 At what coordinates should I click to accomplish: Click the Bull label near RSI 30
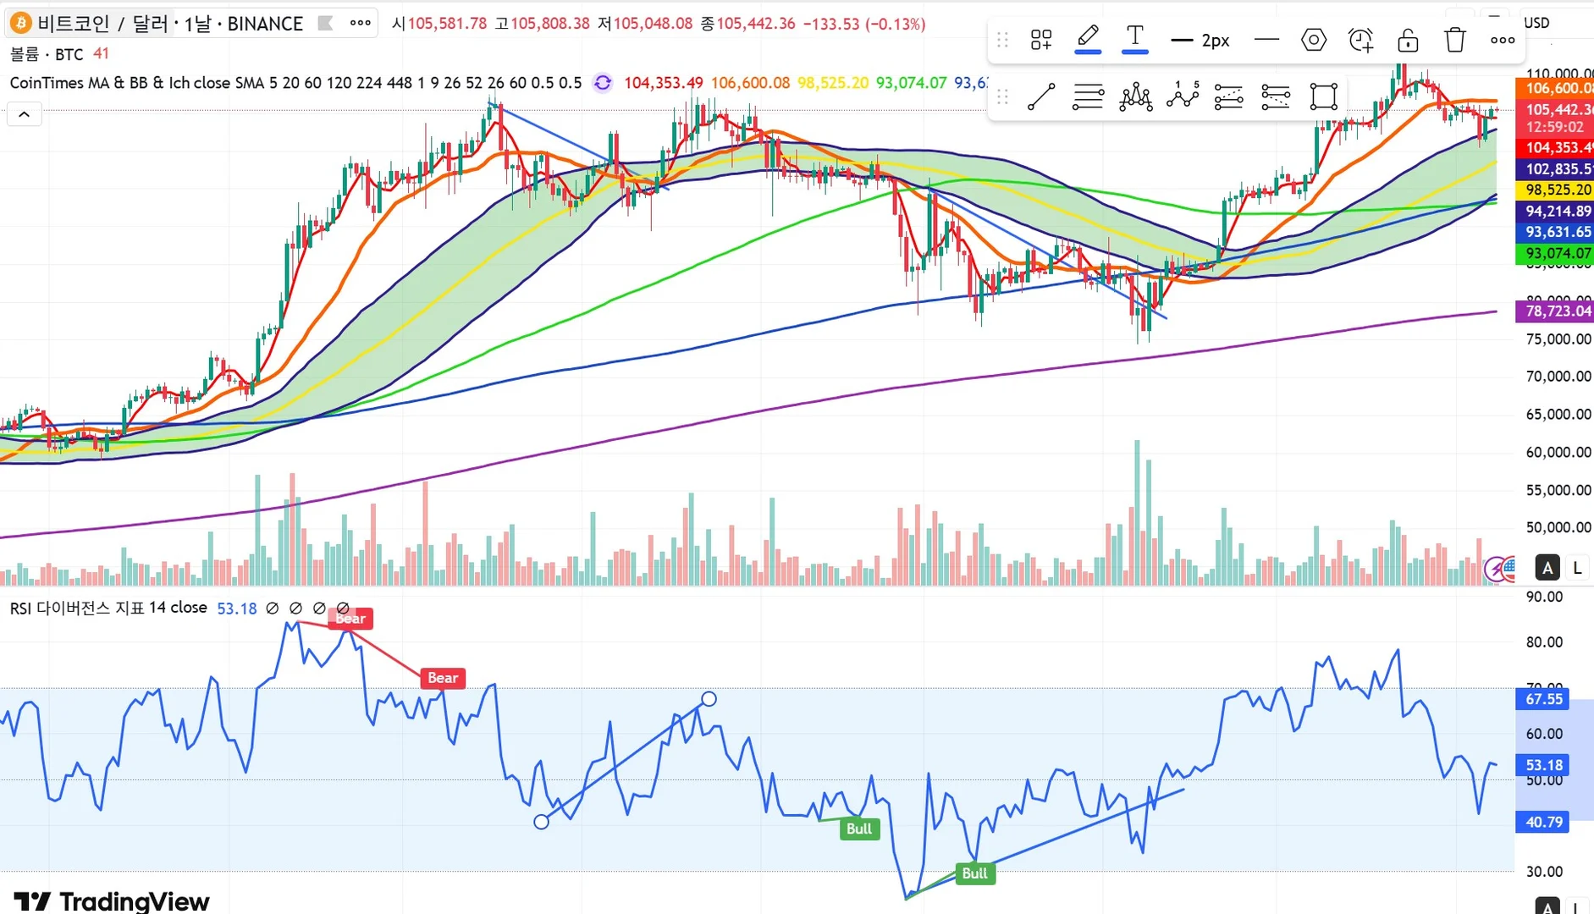point(975,873)
